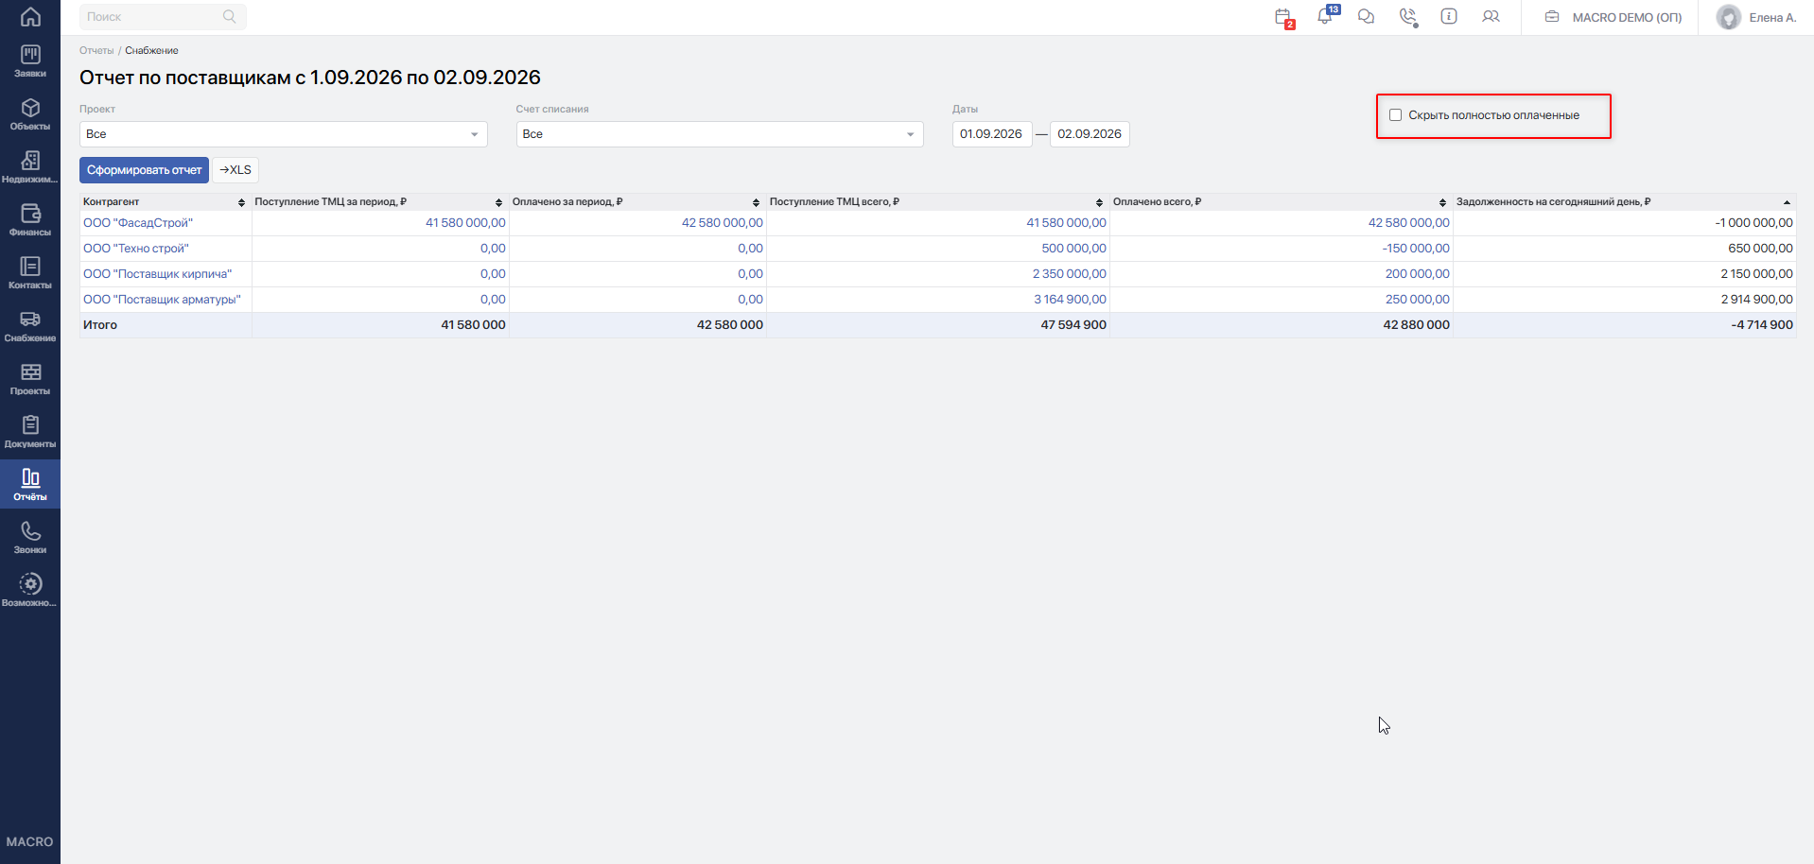The width and height of the screenshot is (1814, 864).
Task: Click the Сформировать отчет button
Action: click(x=144, y=170)
